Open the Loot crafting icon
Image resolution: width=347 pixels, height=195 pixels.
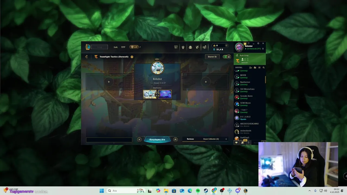pos(197,47)
